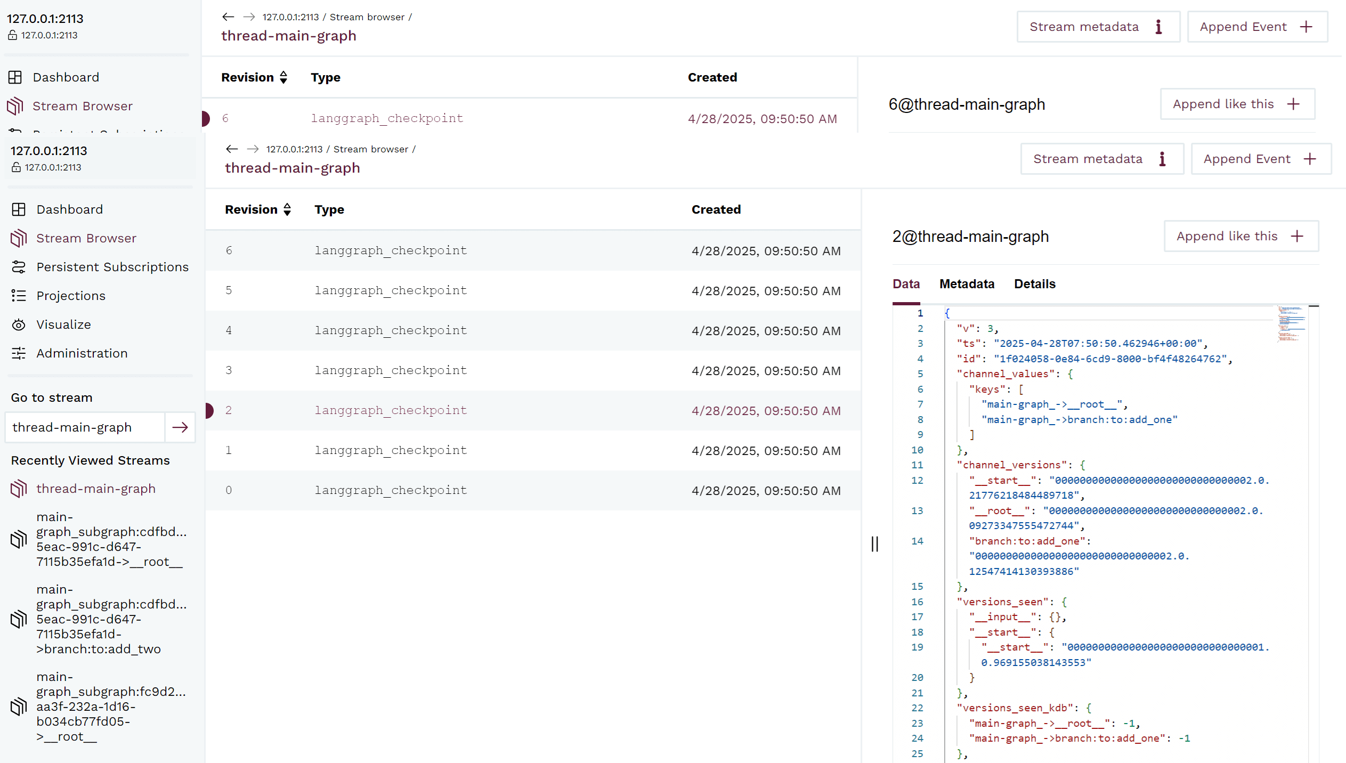This screenshot has width=1346, height=763.
Task: Click the Go to stream input field
Action: pos(85,427)
